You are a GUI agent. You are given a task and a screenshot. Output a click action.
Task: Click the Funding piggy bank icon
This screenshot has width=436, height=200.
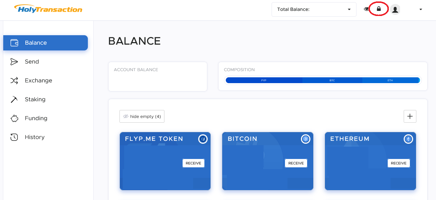pos(14,118)
